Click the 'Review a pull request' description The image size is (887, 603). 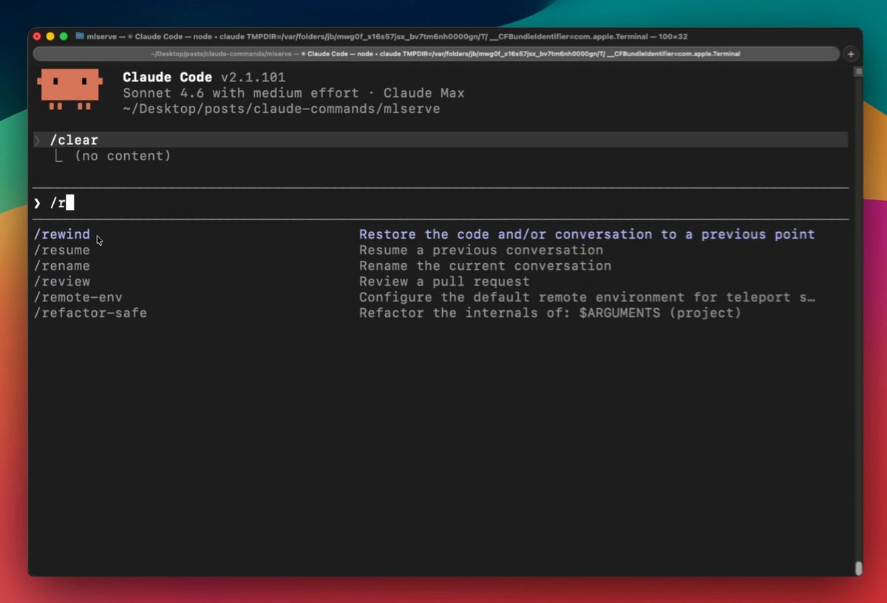pos(444,282)
